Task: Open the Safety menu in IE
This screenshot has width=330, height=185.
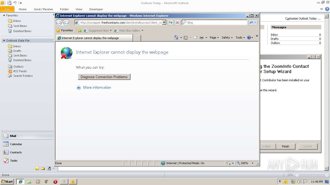Action: tap(227, 38)
